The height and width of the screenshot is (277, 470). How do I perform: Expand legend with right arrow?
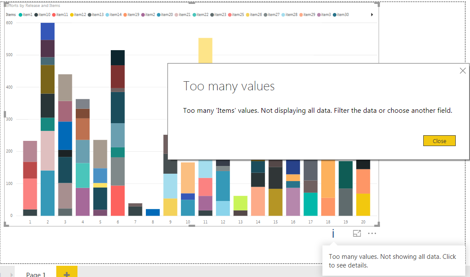tap(372, 15)
